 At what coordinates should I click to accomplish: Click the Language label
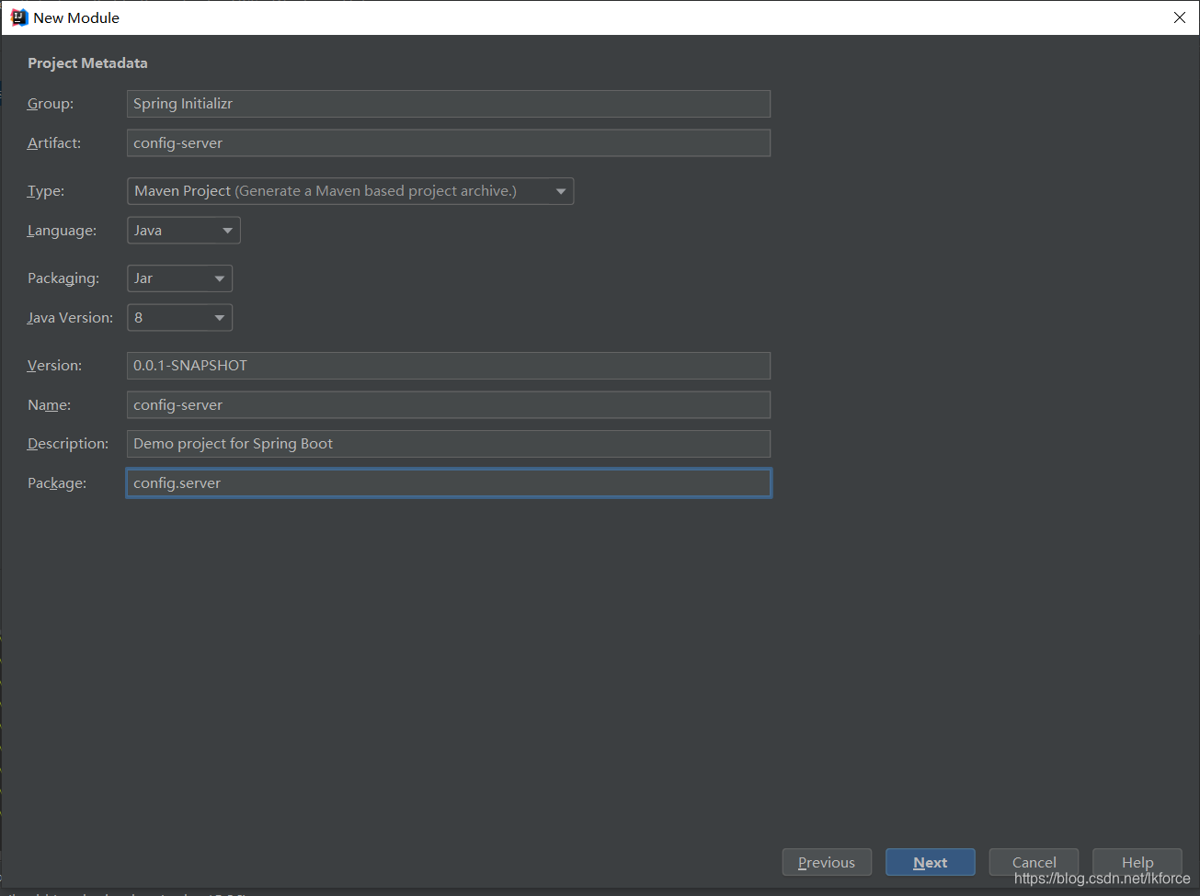point(62,231)
